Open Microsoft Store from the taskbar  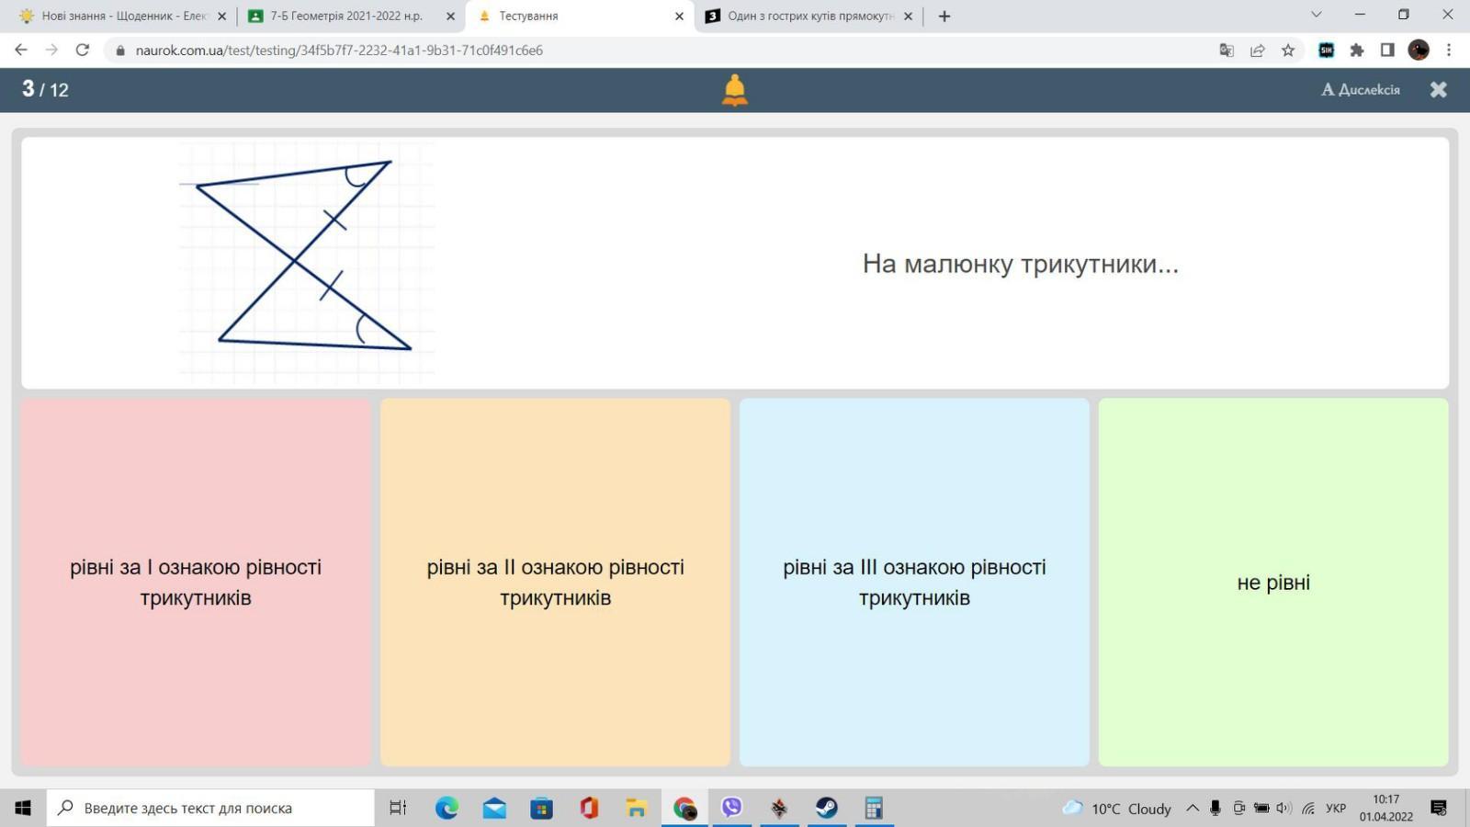542,808
